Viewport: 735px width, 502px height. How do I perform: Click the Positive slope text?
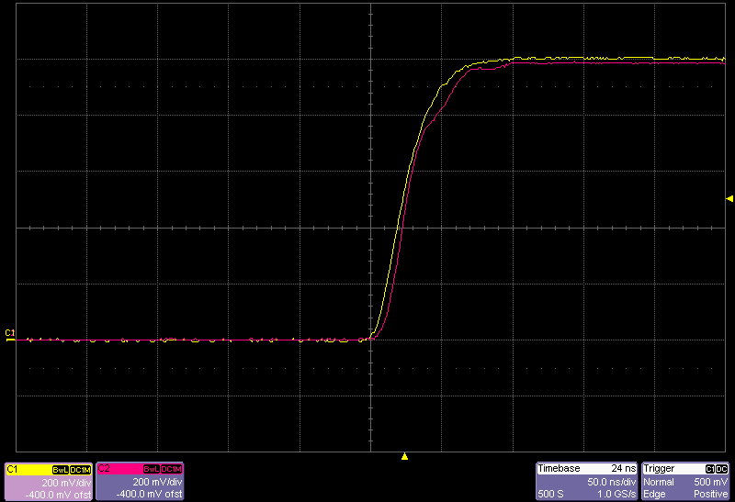[711, 494]
